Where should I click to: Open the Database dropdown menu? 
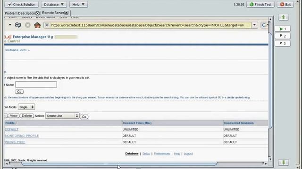[54, 4]
